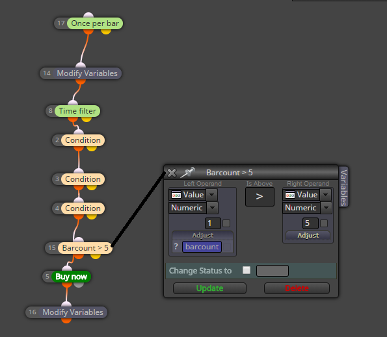The image size is (387, 337).
Task: Click the question mark beside barcount
Action: click(x=176, y=247)
